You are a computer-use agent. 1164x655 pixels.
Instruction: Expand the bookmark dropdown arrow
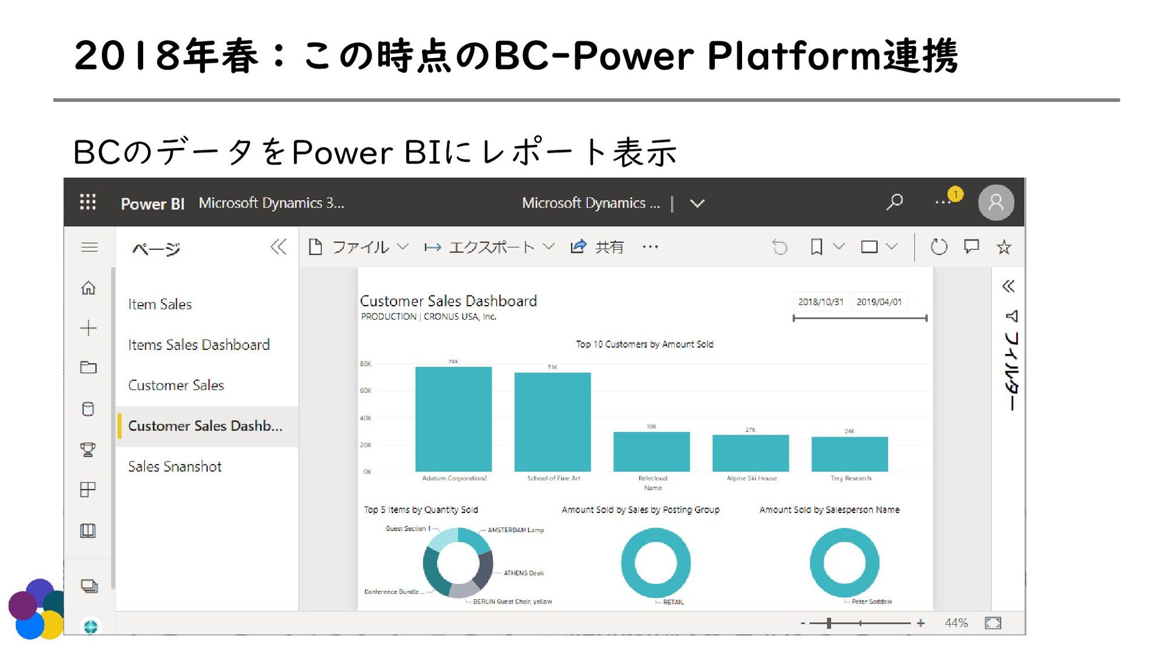[x=838, y=246]
